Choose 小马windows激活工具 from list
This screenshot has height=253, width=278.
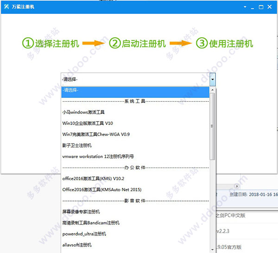point(135,112)
